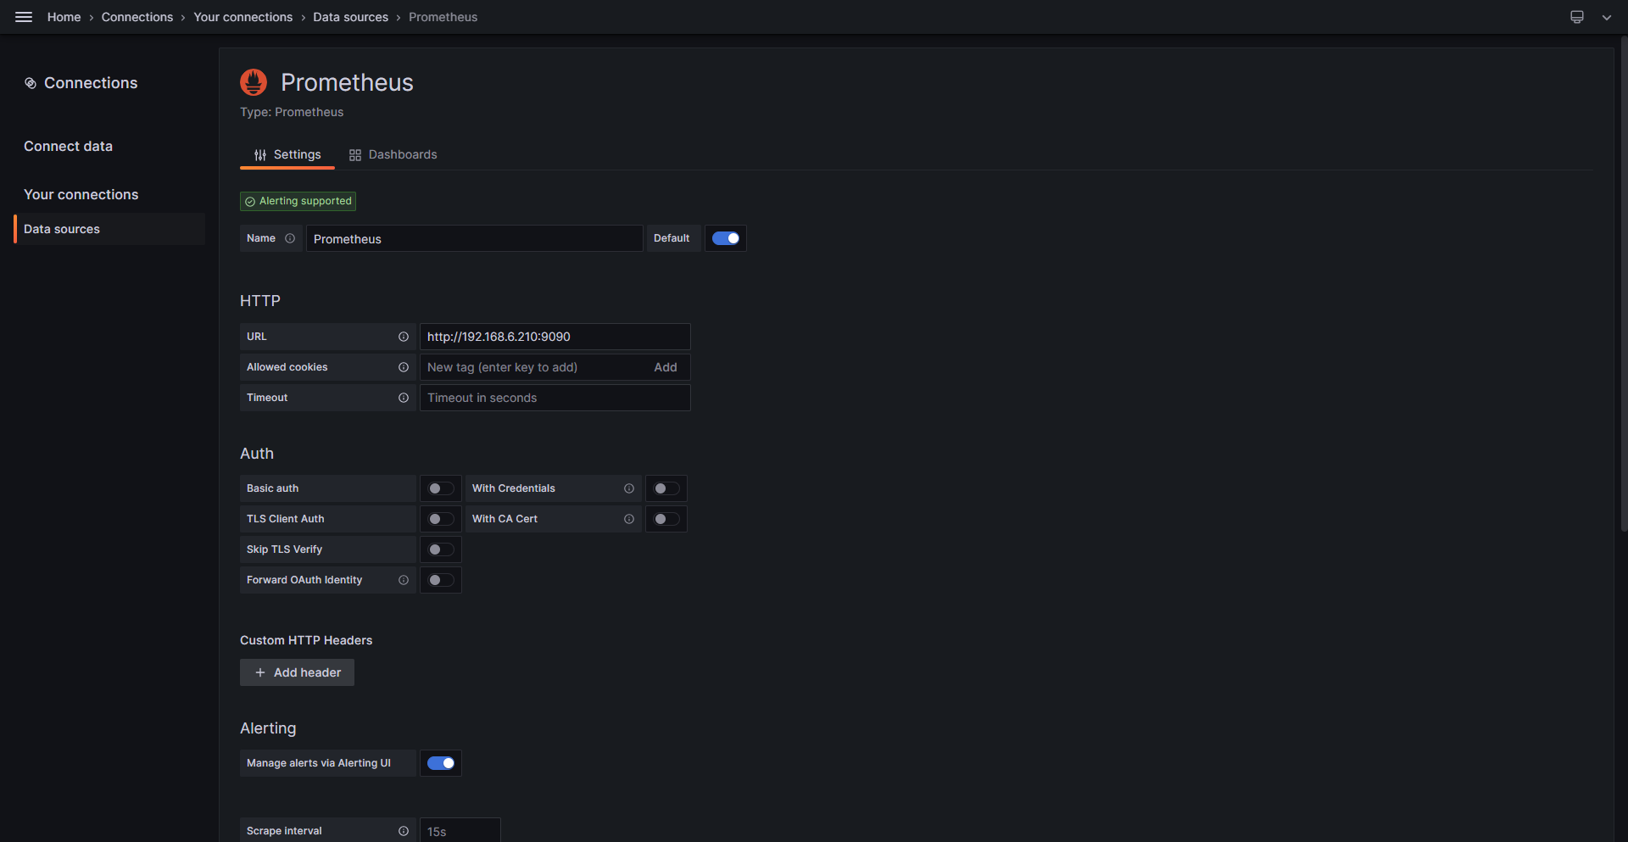
Task: Switch to the Dashboards tab
Action: point(393,155)
